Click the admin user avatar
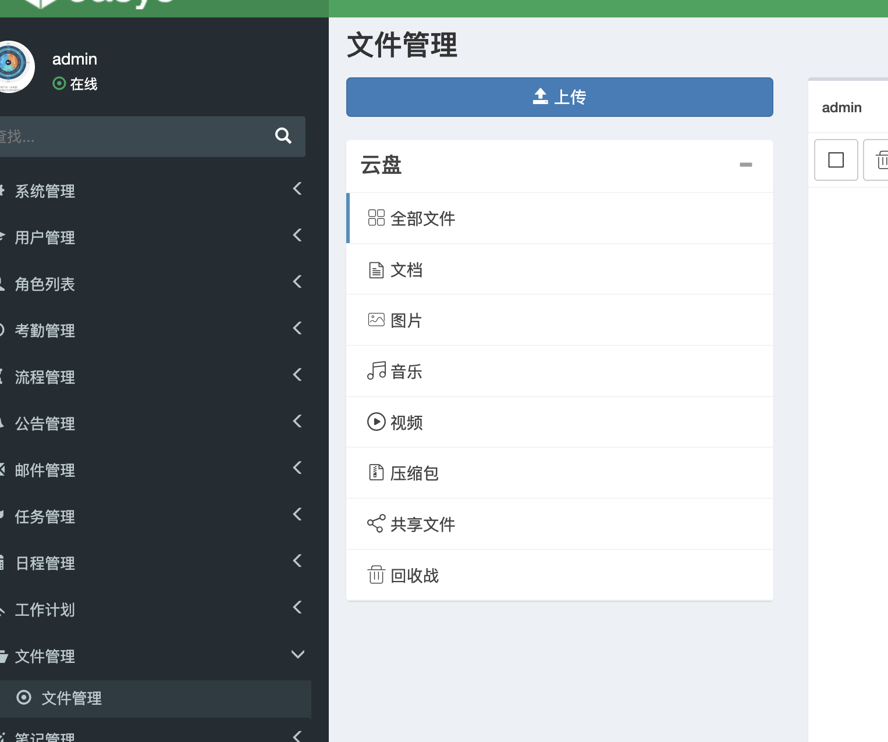 point(13,67)
